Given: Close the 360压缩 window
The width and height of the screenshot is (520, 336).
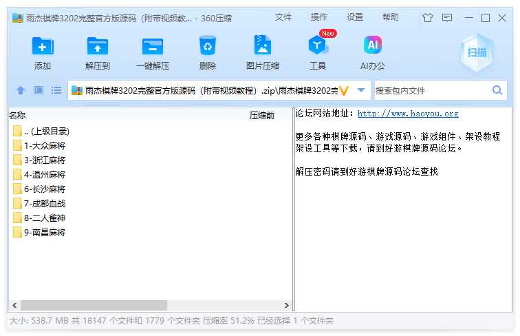Looking at the screenshot, I should (502, 18).
